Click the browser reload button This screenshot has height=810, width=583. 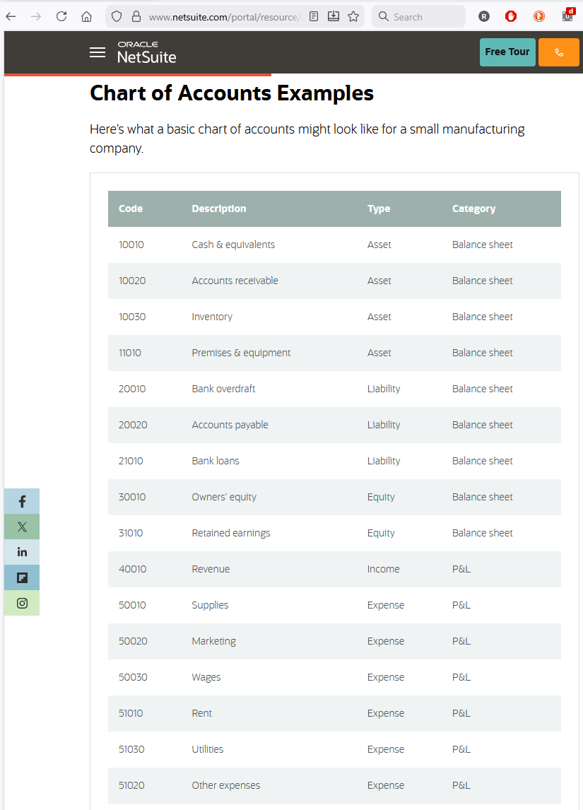61,16
